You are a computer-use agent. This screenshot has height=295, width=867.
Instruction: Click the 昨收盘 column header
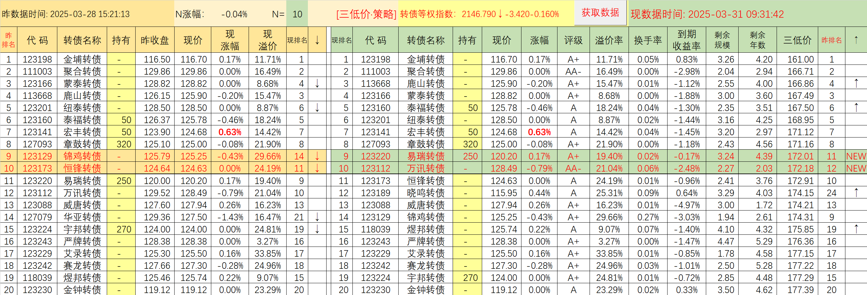tap(155, 40)
